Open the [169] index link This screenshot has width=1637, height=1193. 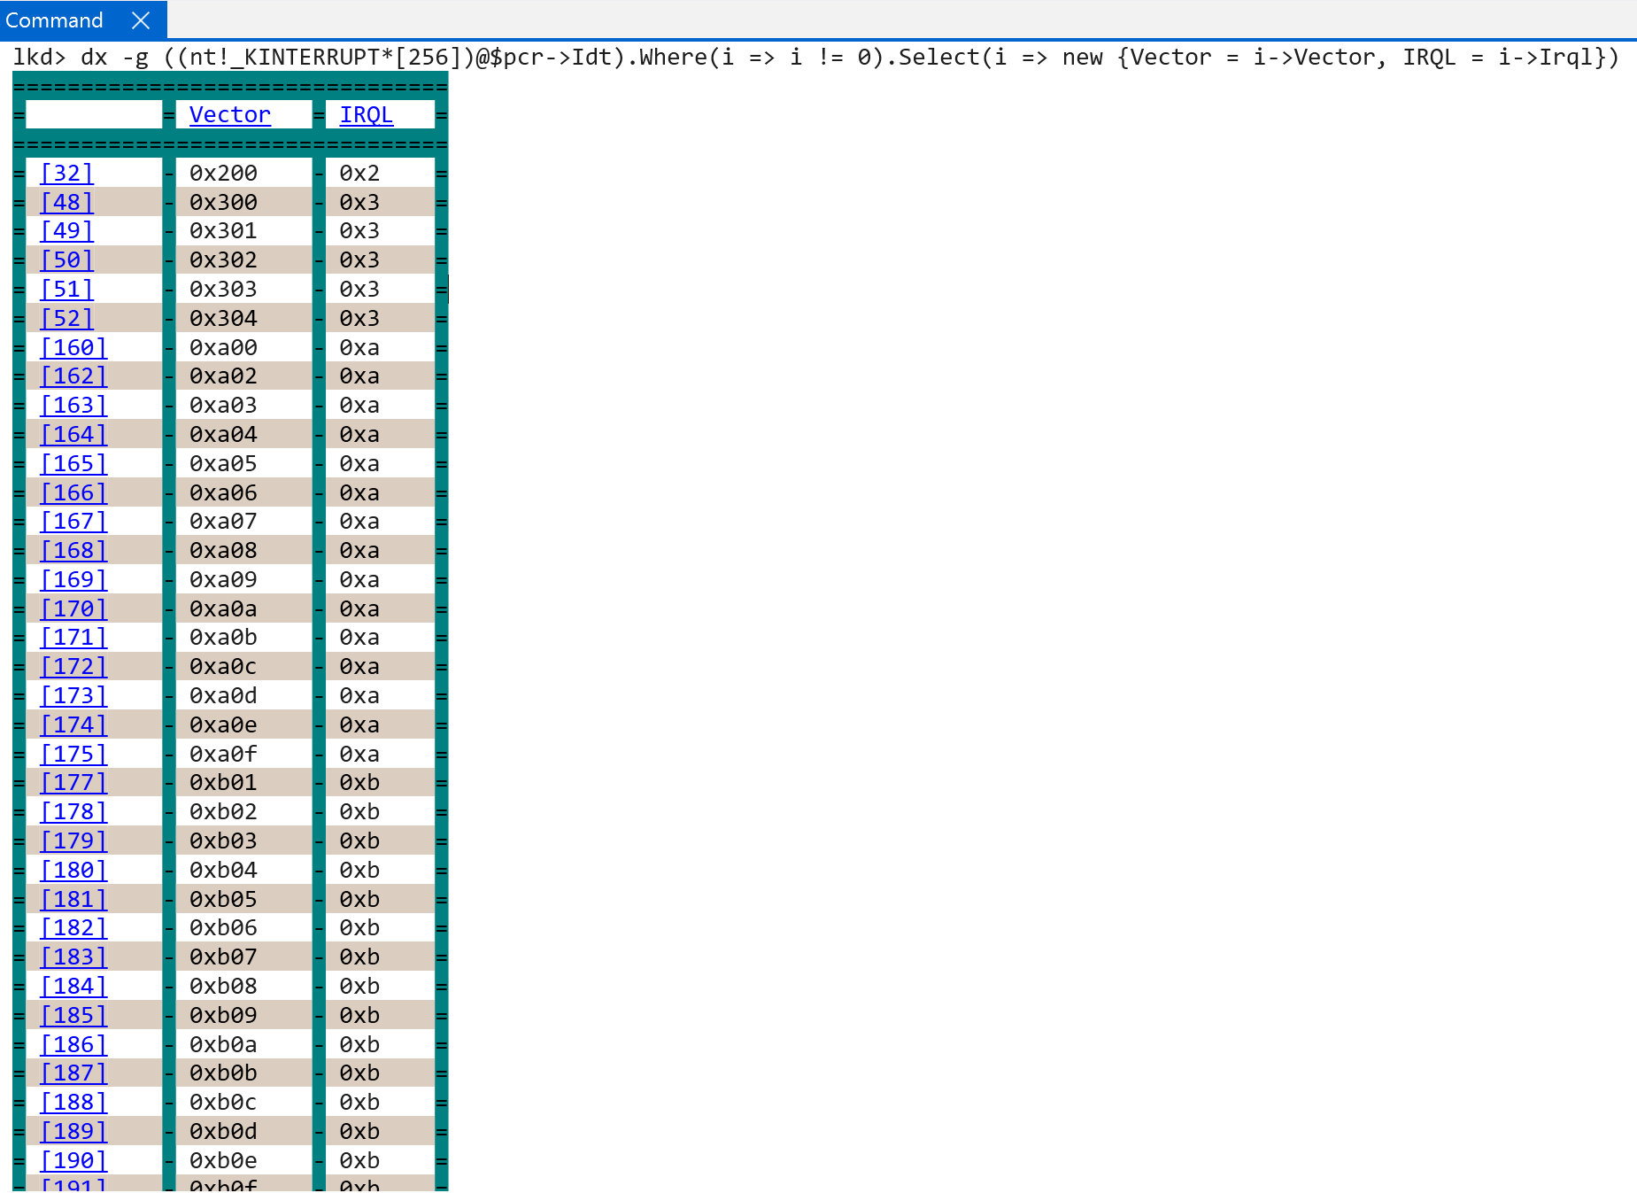(73, 580)
